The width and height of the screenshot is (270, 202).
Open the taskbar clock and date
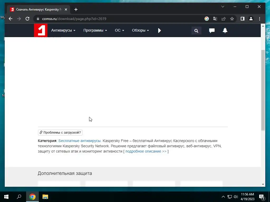(247, 197)
